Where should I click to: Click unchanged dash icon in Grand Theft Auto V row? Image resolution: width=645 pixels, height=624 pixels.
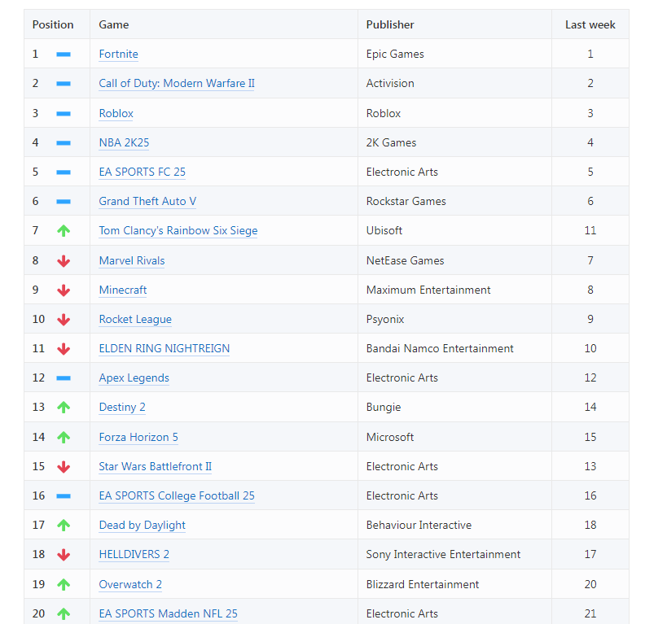pos(64,202)
